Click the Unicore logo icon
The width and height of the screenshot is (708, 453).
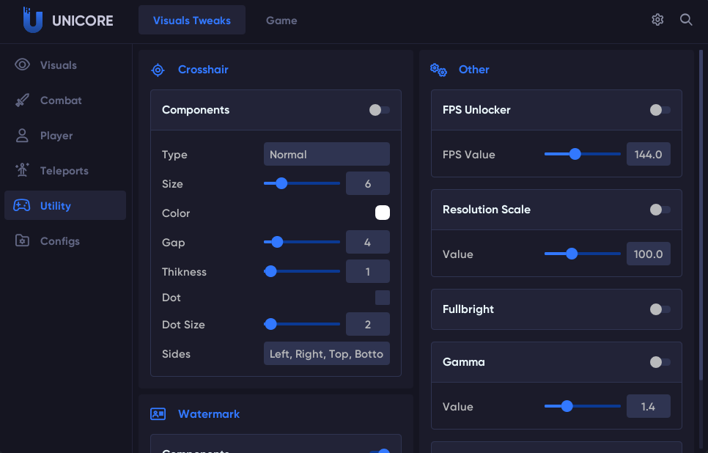click(32, 20)
